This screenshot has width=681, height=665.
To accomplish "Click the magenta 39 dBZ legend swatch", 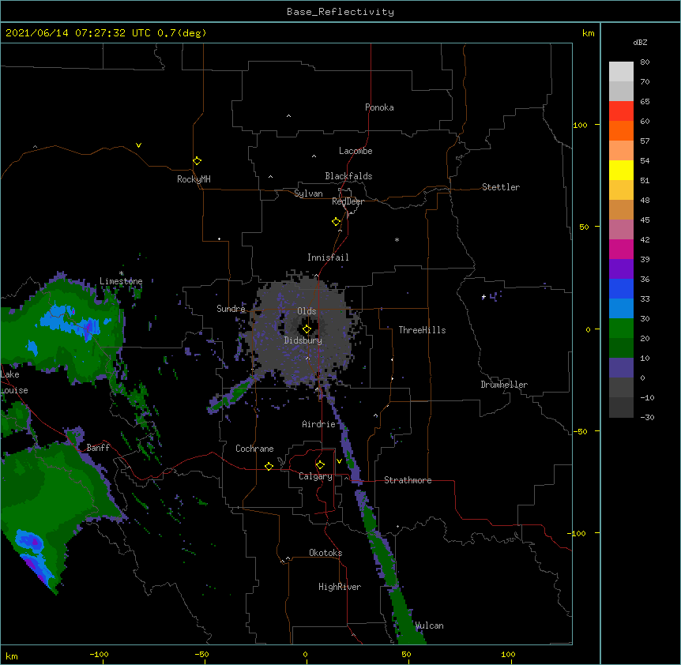I will coord(621,249).
